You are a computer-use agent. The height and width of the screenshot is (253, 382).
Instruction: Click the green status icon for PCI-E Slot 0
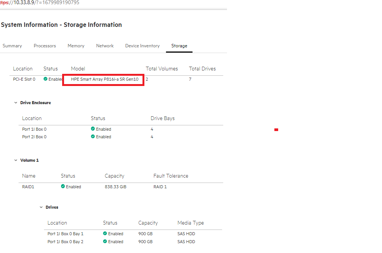click(45, 79)
